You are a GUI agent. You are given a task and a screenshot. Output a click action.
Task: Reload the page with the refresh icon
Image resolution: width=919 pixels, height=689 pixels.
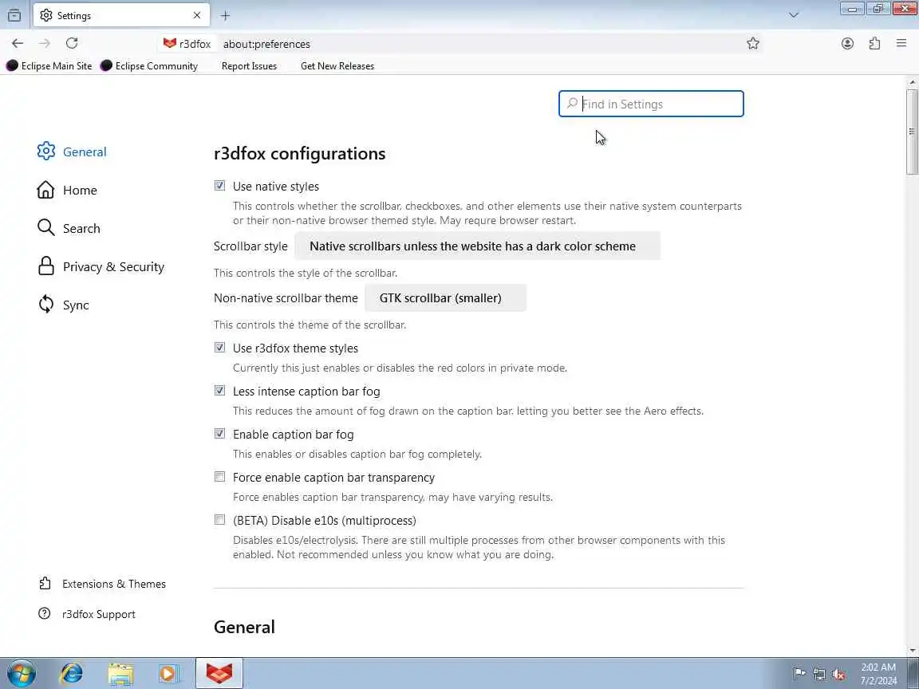pyautogui.click(x=72, y=43)
